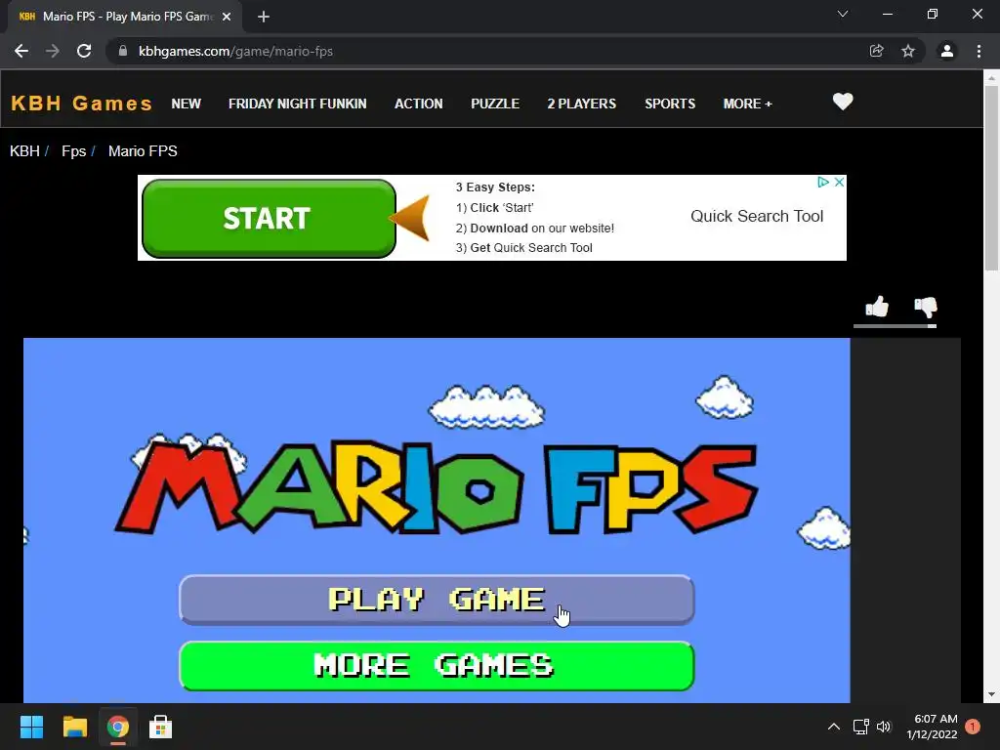Go to Fps breadcrumb link
This screenshot has width=1000, height=750.
click(x=74, y=151)
